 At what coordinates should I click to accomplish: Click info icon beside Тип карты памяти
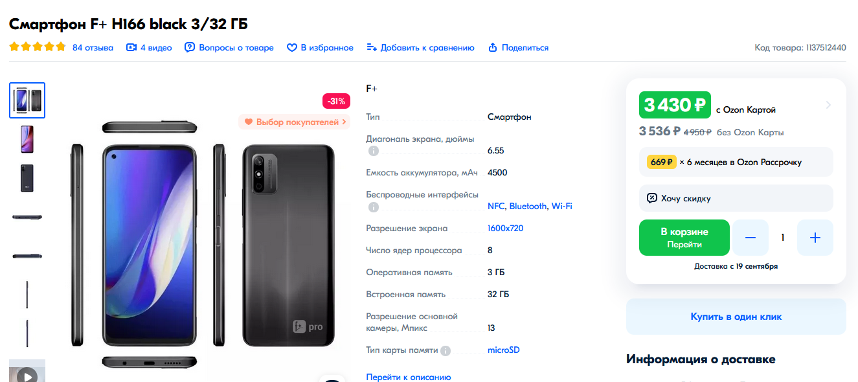(x=446, y=350)
